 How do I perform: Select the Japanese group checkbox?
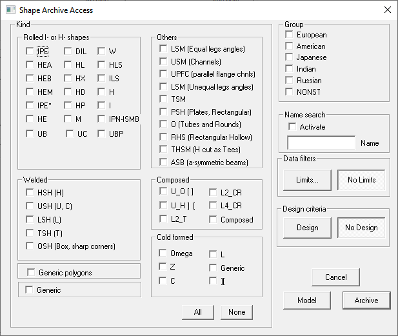click(289, 57)
